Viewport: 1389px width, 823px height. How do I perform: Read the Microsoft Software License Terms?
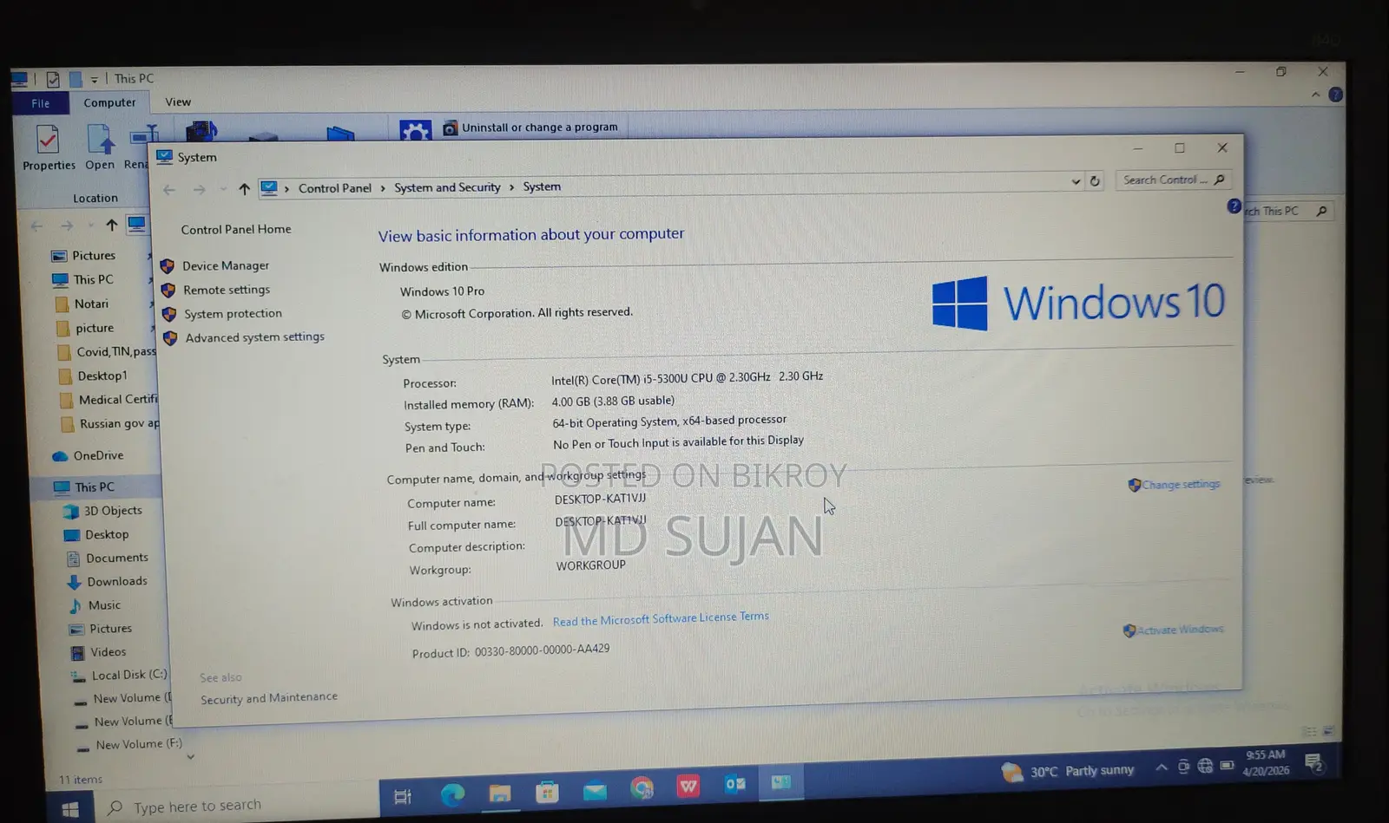point(661,619)
